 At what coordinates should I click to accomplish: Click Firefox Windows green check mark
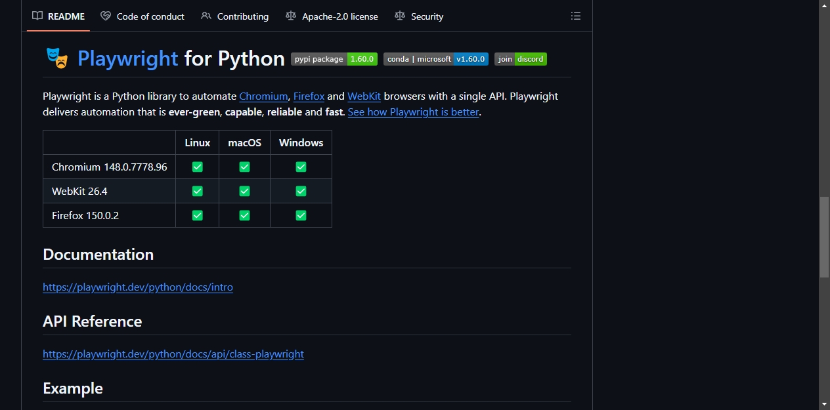click(x=301, y=215)
